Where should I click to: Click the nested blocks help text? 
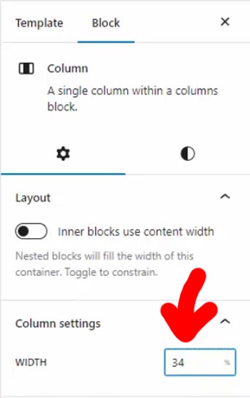point(104,264)
